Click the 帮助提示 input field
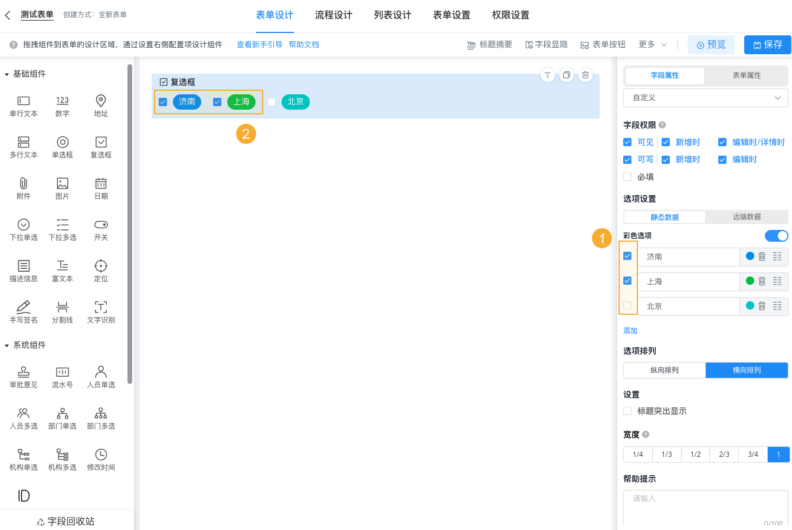Image resolution: width=792 pixels, height=530 pixels. [x=706, y=508]
